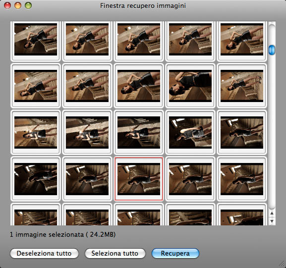Screen dimensions: 286x268
Task: Select last thumbnail in the fourth row
Action: point(242,179)
